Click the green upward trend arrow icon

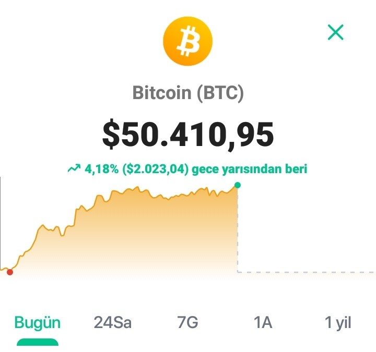[74, 168]
